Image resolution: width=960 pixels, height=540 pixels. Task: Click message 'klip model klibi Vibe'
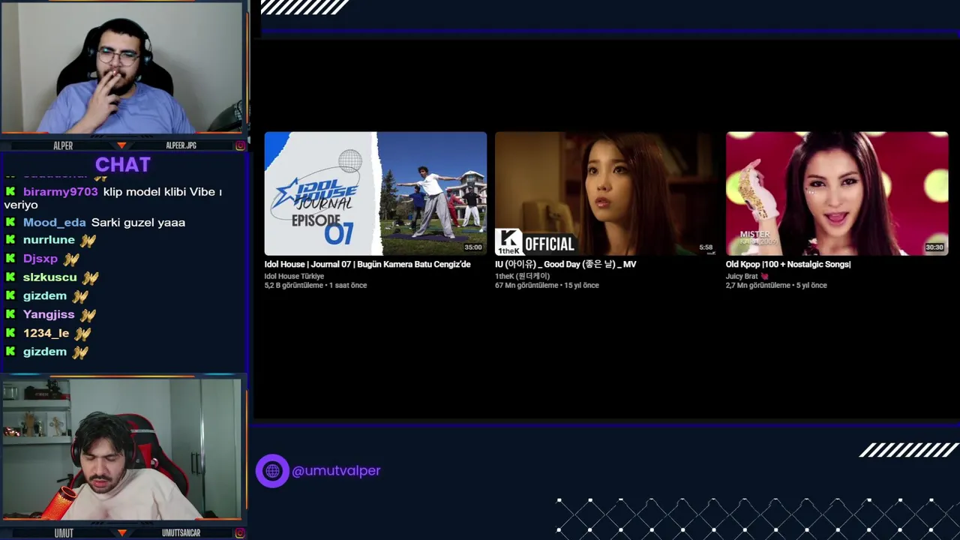pyautogui.click(x=159, y=192)
